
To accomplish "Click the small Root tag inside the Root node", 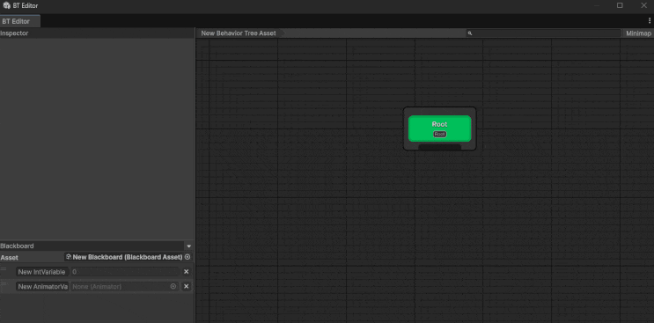I will [439, 134].
